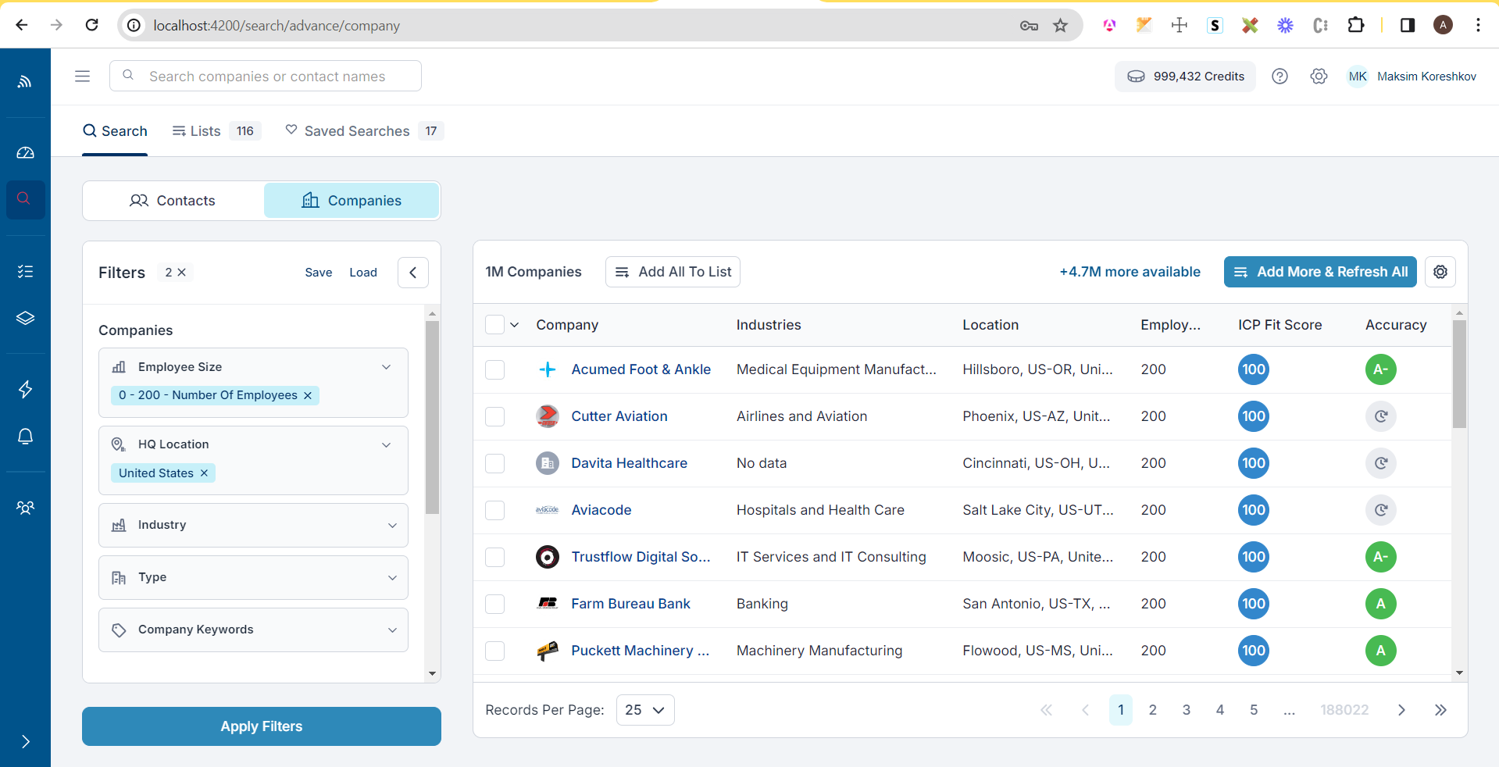This screenshot has width=1499, height=767.
Task: Click the lightning bolt icon in sidebar
Action: (25, 389)
